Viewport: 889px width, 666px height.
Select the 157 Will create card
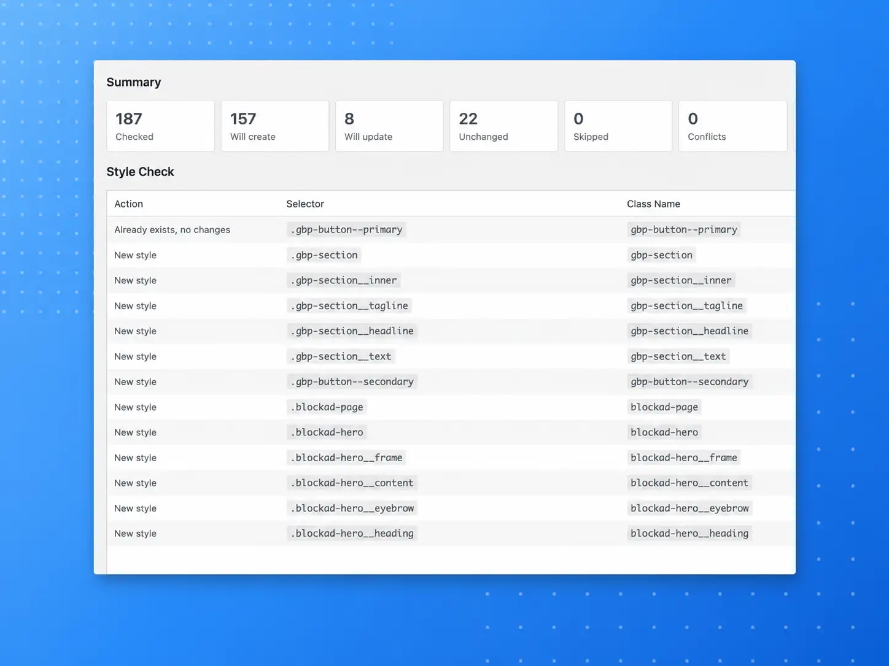point(275,126)
